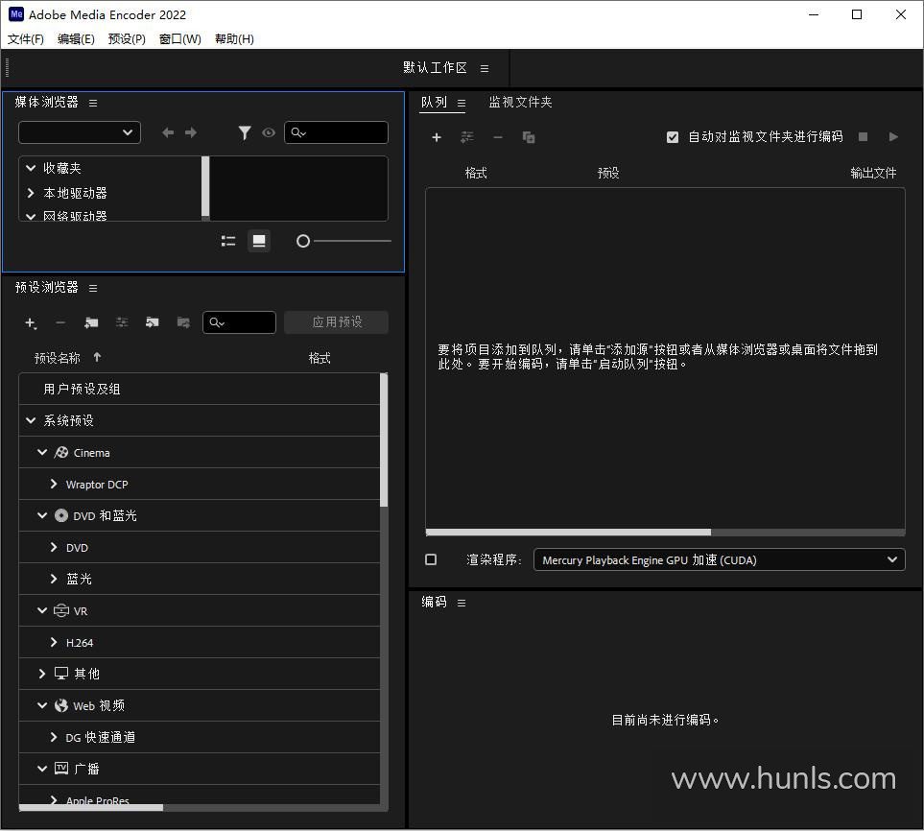Open the preset settings sliders icon
The image size is (924, 831).
coord(122,322)
